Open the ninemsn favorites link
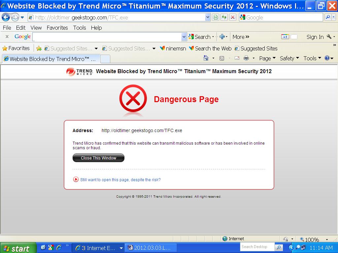The height and width of the screenshot is (253, 338). click(173, 48)
